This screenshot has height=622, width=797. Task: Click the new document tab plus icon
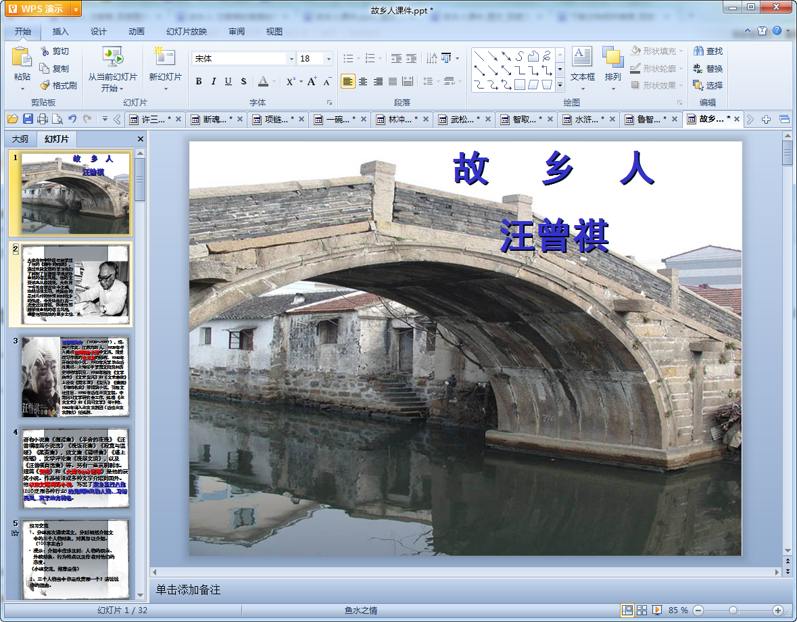tap(766, 120)
